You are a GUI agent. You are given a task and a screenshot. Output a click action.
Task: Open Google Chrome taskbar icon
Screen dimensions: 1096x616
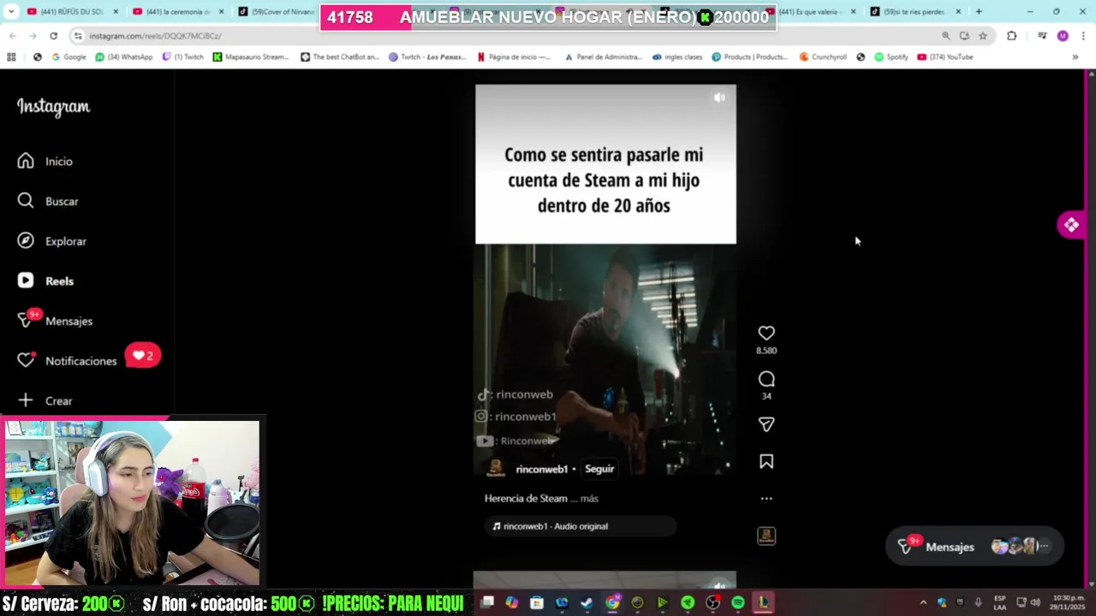tap(612, 602)
